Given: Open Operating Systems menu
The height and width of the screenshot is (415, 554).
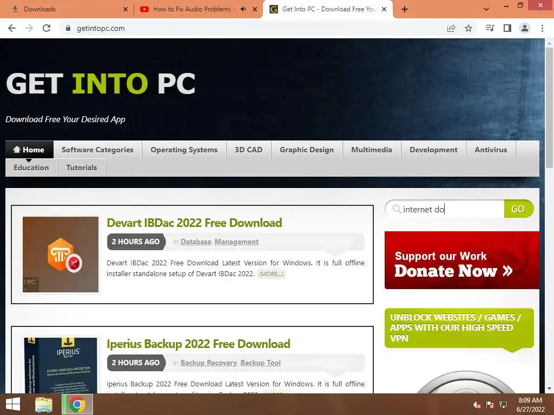Looking at the screenshot, I should [184, 150].
